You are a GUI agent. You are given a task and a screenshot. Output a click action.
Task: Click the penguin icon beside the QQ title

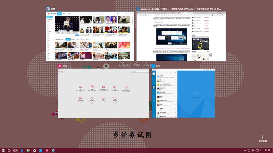[153, 66]
